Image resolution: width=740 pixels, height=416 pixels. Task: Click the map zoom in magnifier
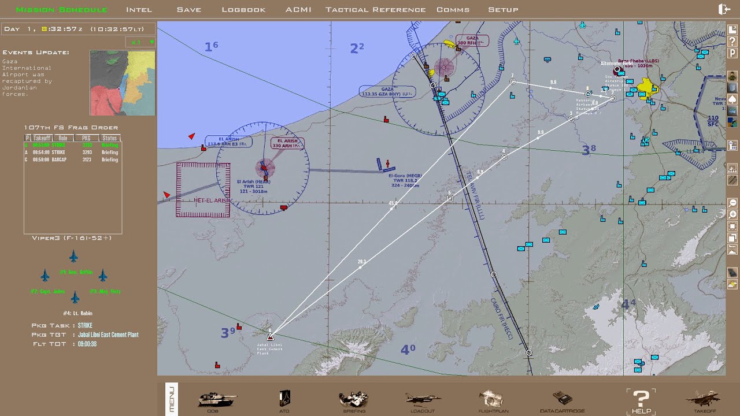(732, 215)
